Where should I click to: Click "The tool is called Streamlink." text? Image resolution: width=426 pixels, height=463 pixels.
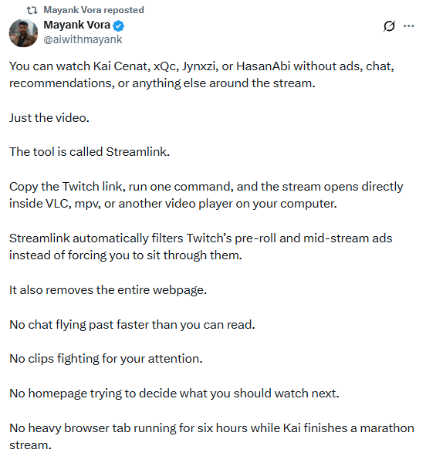90,152
